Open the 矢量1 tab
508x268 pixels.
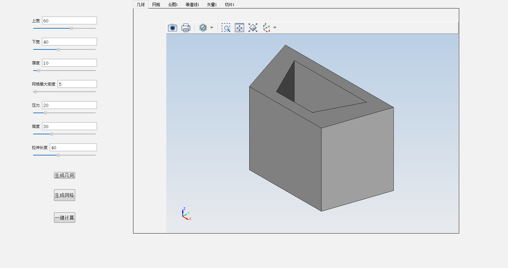212,5
